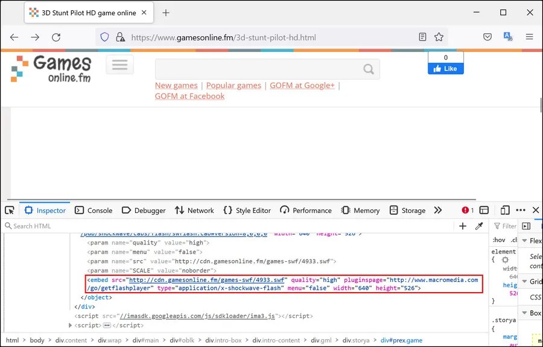Screen dimensions: 543x347
Task: Select div.intro-box in the breadcrumb
Action: (x=223, y=340)
